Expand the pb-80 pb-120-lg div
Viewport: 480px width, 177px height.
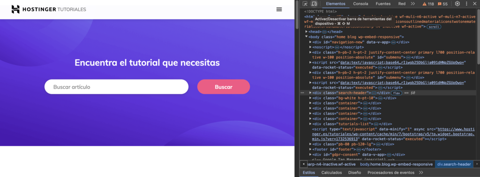click(310, 144)
